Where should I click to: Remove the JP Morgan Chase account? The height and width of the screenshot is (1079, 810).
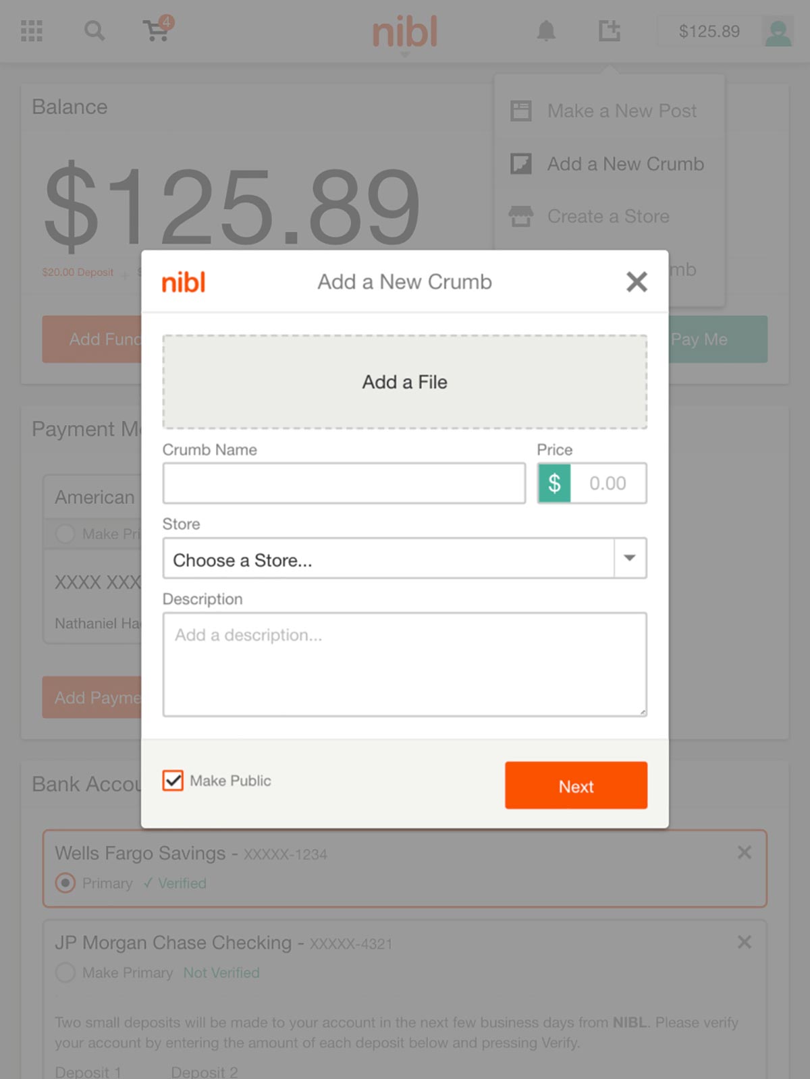pos(745,942)
